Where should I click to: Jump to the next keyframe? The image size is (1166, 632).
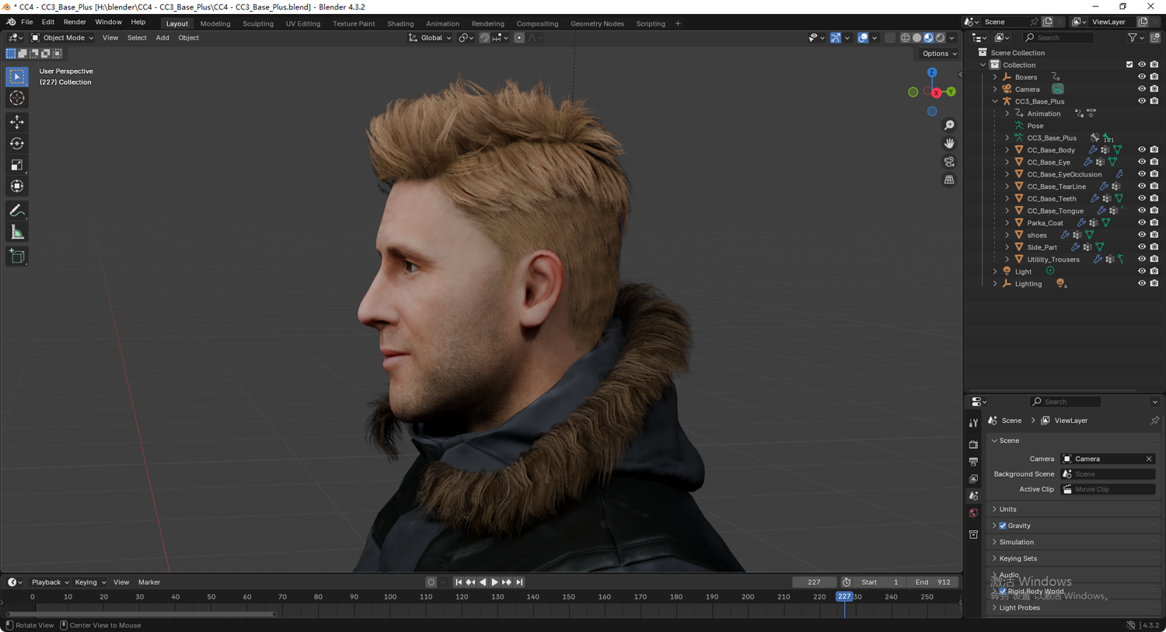(x=507, y=582)
